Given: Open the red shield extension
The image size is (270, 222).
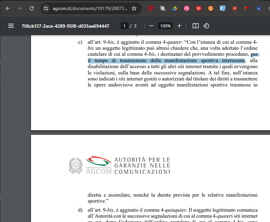Looking at the screenshot, I should point(151,8).
